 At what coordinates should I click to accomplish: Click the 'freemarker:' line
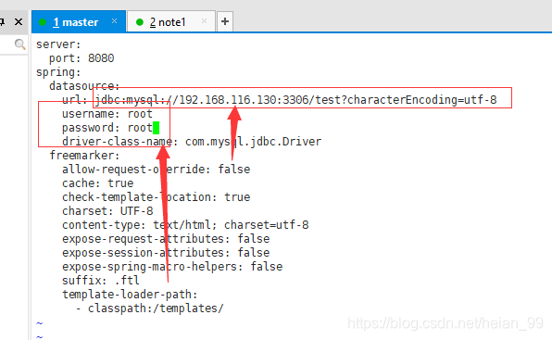click(84, 156)
